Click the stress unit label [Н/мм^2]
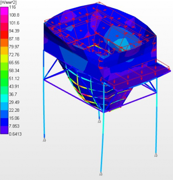The width and height of the screenshot is (173, 180). pyautogui.click(x=8, y=3)
